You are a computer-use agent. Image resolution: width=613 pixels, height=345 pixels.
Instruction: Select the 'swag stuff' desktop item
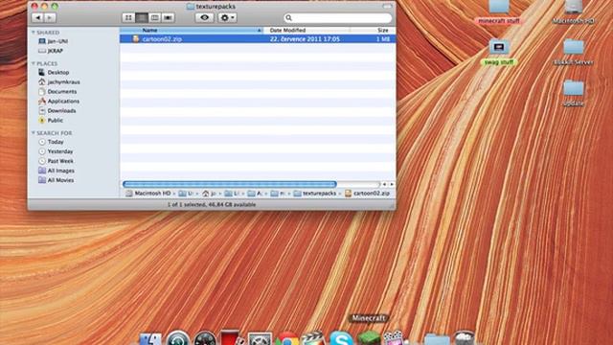(x=499, y=53)
